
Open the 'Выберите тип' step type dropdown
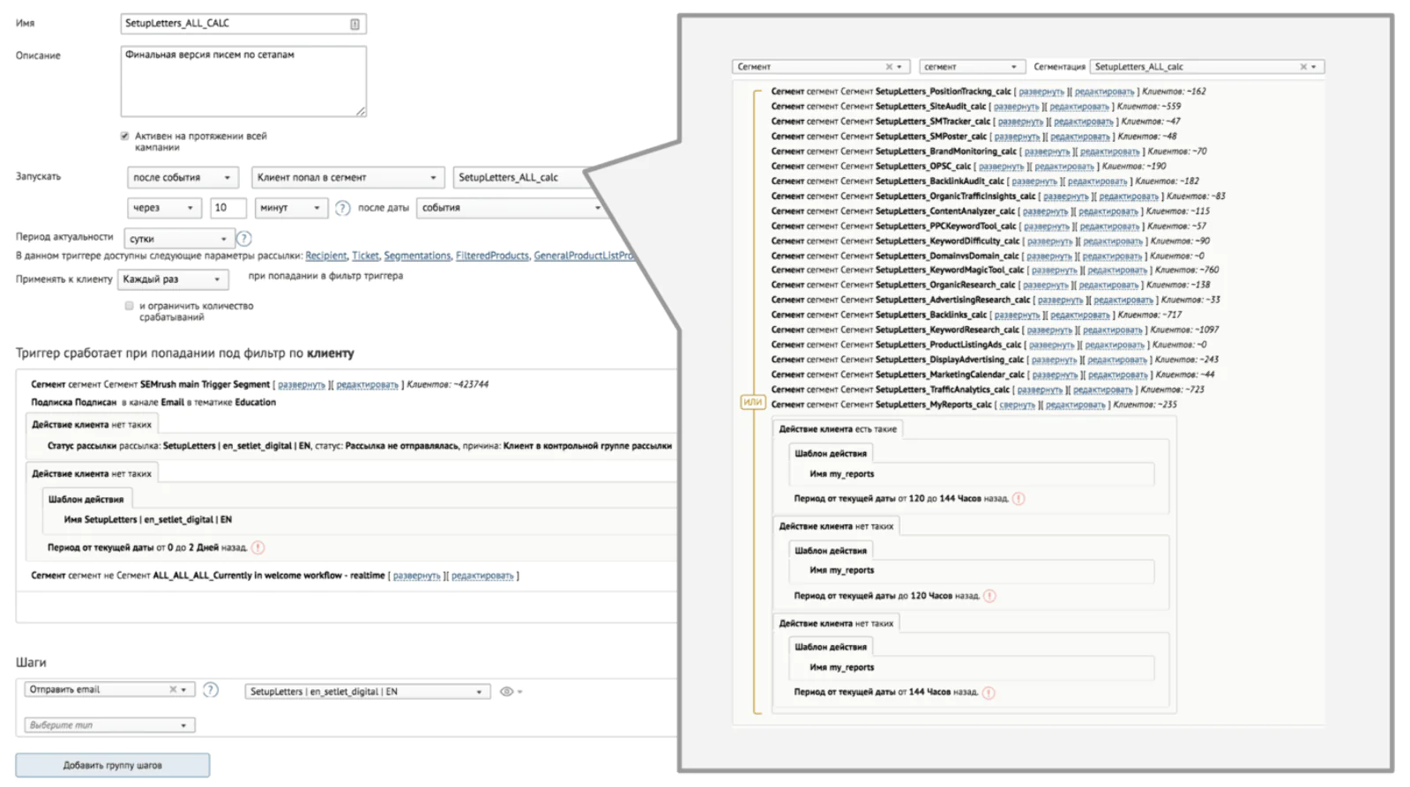(x=109, y=725)
